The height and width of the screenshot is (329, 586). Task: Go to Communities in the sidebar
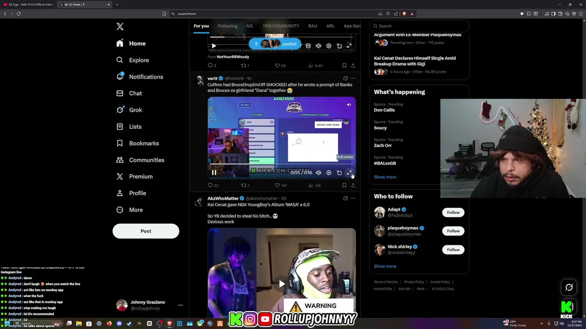pyautogui.click(x=140, y=160)
